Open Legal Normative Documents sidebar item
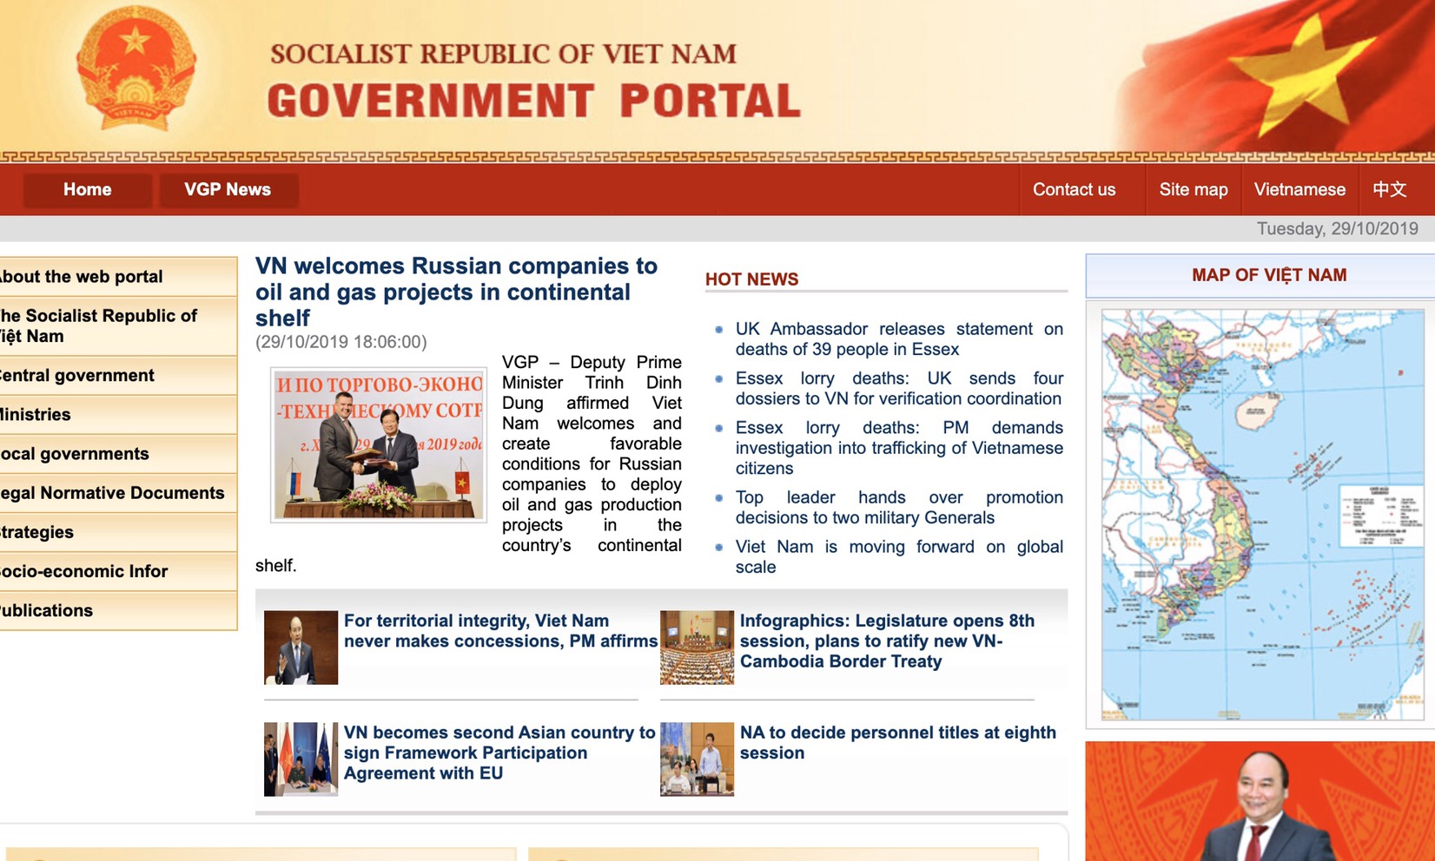 pos(116,492)
